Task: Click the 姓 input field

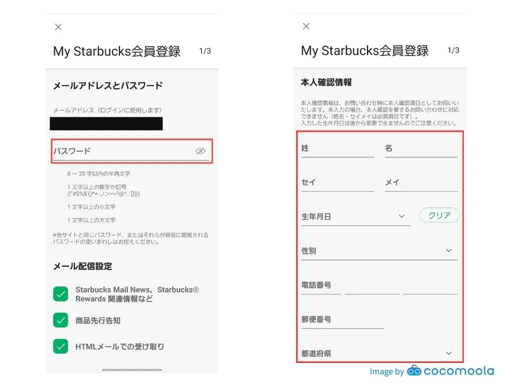Action: [338, 149]
